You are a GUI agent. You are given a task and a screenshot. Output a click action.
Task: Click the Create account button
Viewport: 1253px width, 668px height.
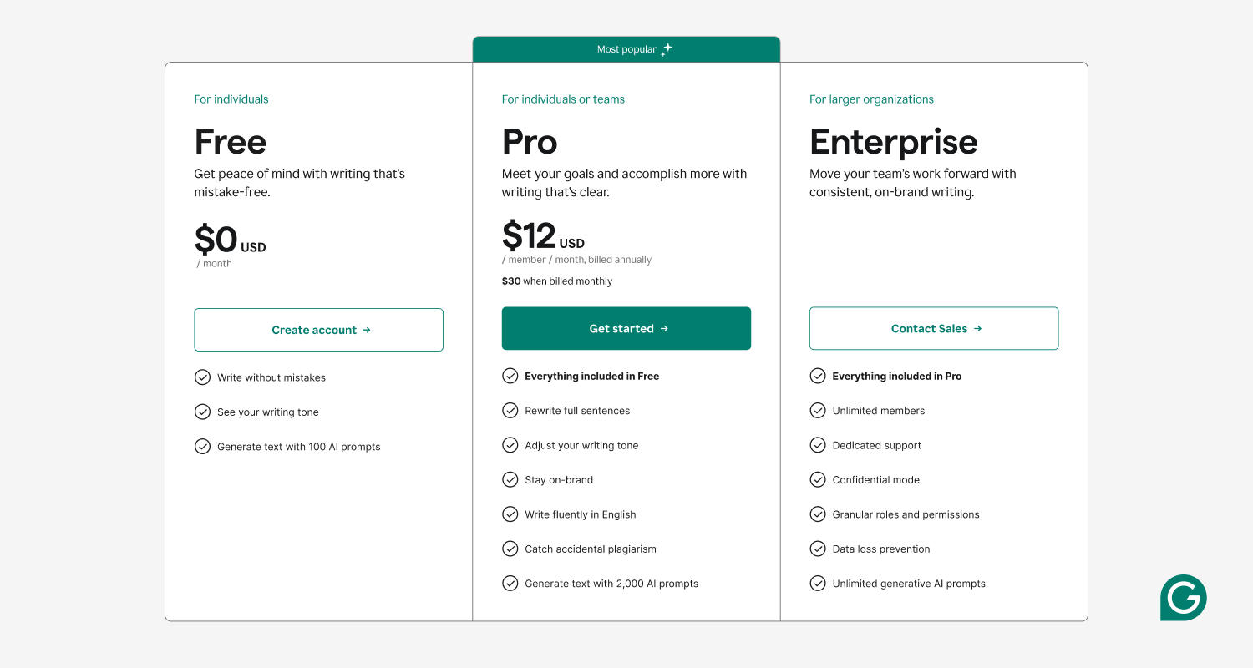coord(318,330)
